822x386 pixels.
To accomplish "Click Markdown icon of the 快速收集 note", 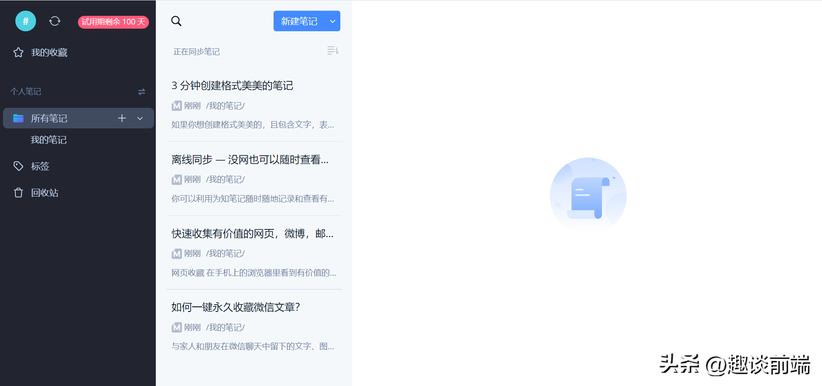I will (176, 254).
